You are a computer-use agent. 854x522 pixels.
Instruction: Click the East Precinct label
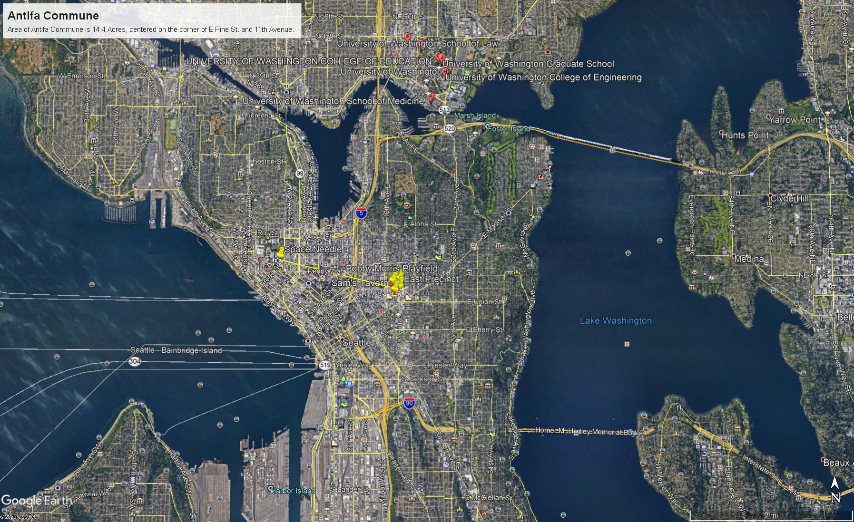pyautogui.click(x=432, y=279)
